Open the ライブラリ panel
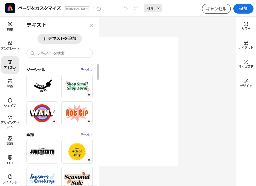 pos(10,179)
